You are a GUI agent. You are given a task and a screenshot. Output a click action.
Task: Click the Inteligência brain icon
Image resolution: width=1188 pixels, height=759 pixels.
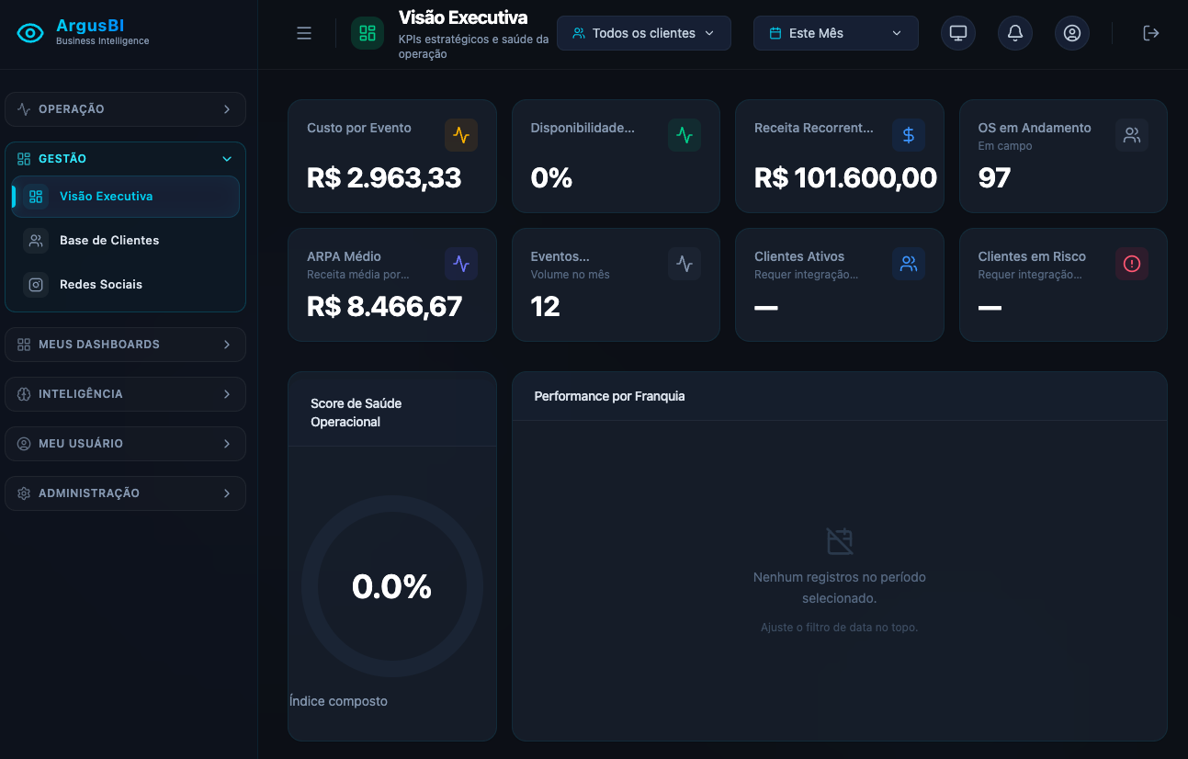[x=24, y=394]
